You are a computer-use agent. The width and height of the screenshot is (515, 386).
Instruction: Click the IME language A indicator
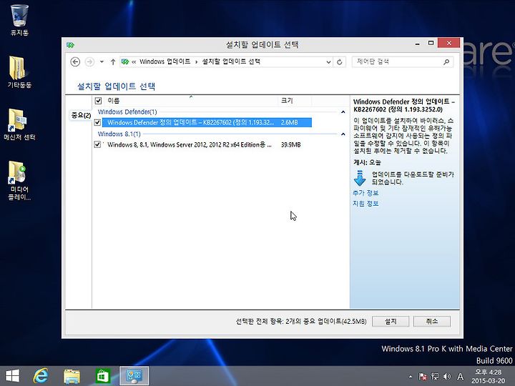[461, 377]
